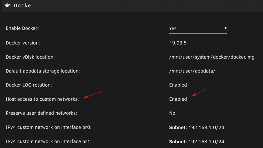Click the Enabled value for Docker LOG rotation
263x148 pixels.
click(178, 85)
